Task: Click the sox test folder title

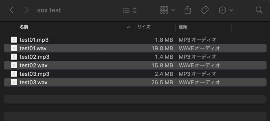Action: [49, 10]
